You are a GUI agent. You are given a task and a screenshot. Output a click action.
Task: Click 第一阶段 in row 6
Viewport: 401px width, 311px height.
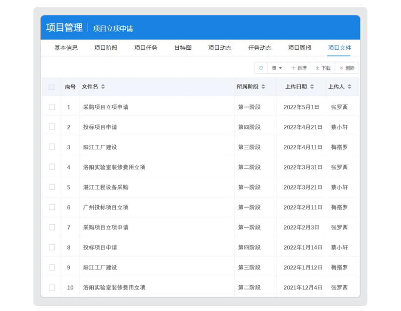tap(250, 207)
